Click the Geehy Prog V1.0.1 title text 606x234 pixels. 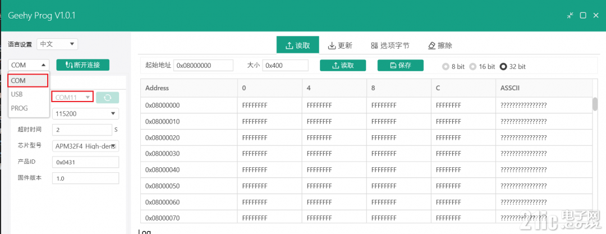[42, 16]
